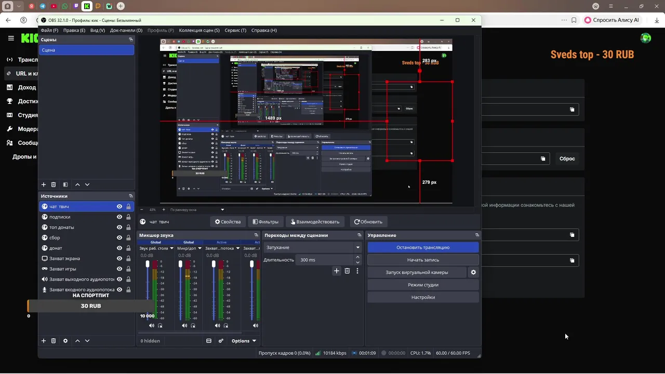Open advanced audio properties gears icon

pos(221,341)
